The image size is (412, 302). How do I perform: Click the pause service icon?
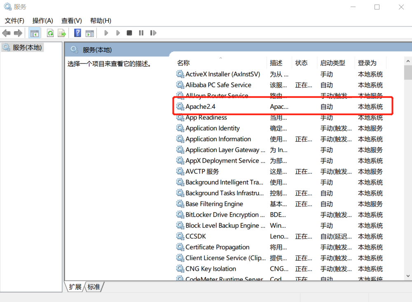point(141,33)
